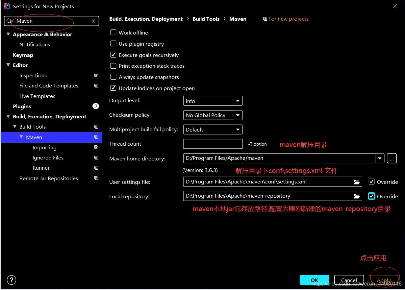Click project-level icon beside Build Tools
The image size is (405, 290).
96,127
